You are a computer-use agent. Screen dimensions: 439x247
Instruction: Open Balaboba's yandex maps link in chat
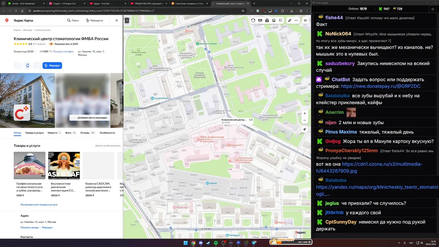(x=377, y=190)
